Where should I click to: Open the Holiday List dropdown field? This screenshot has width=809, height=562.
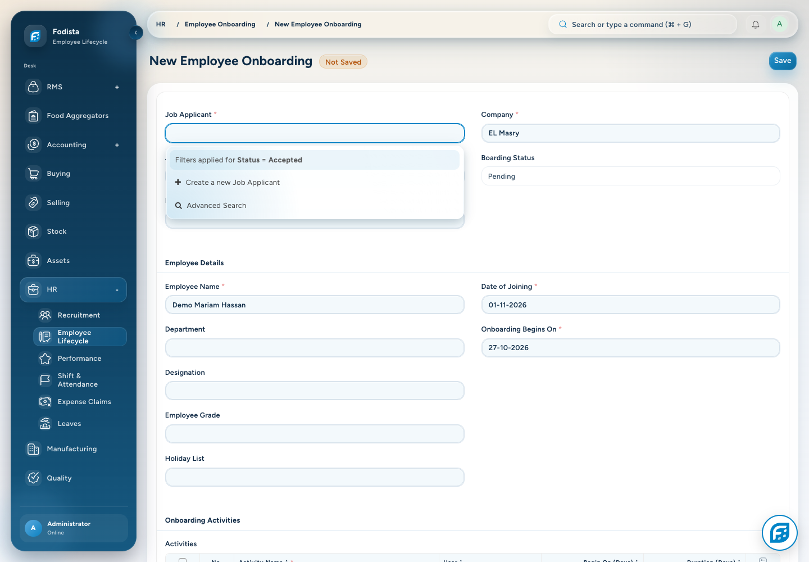tap(315, 477)
